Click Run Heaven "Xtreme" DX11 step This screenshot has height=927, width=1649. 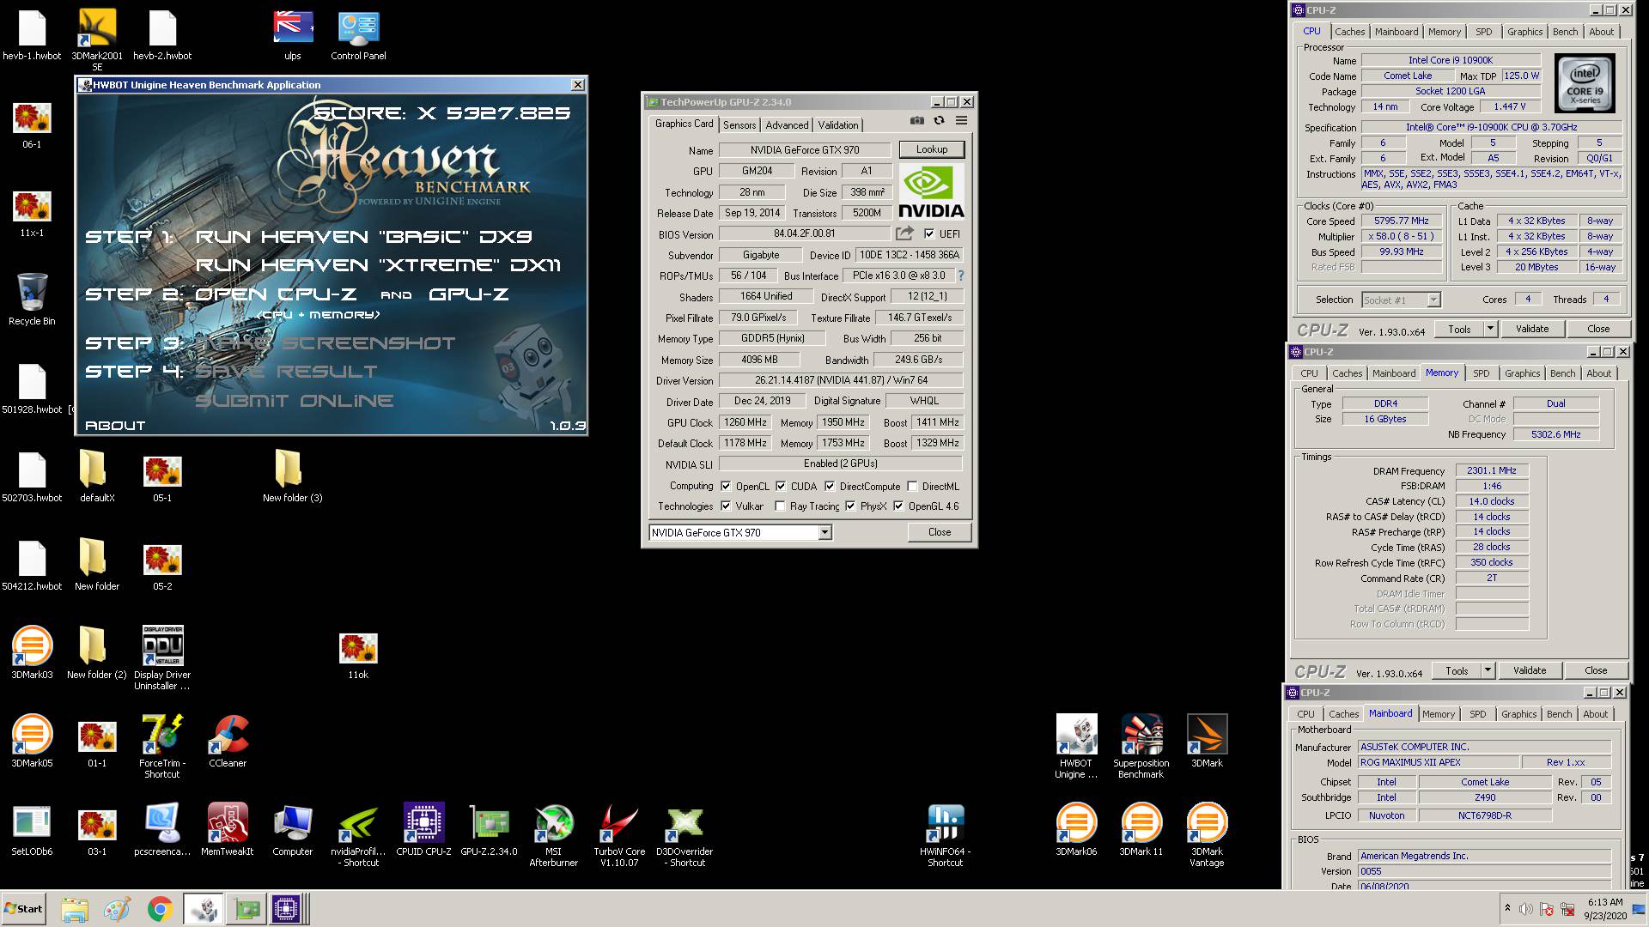tap(379, 265)
